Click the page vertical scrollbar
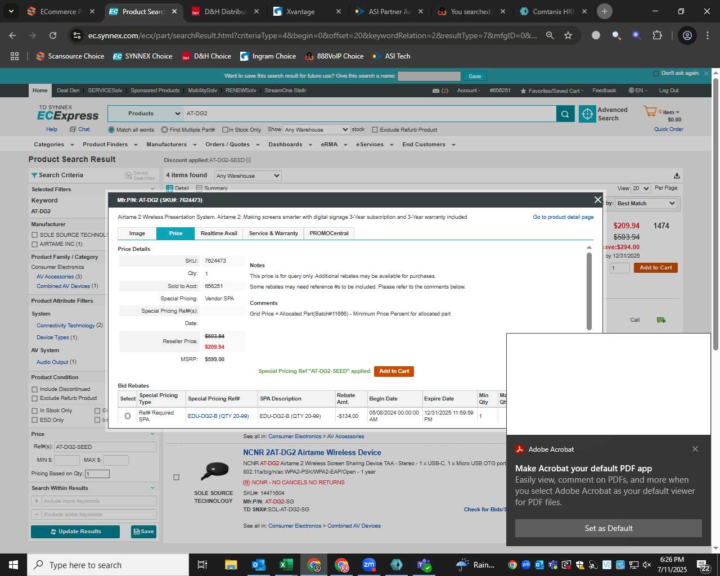 click(715, 214)
